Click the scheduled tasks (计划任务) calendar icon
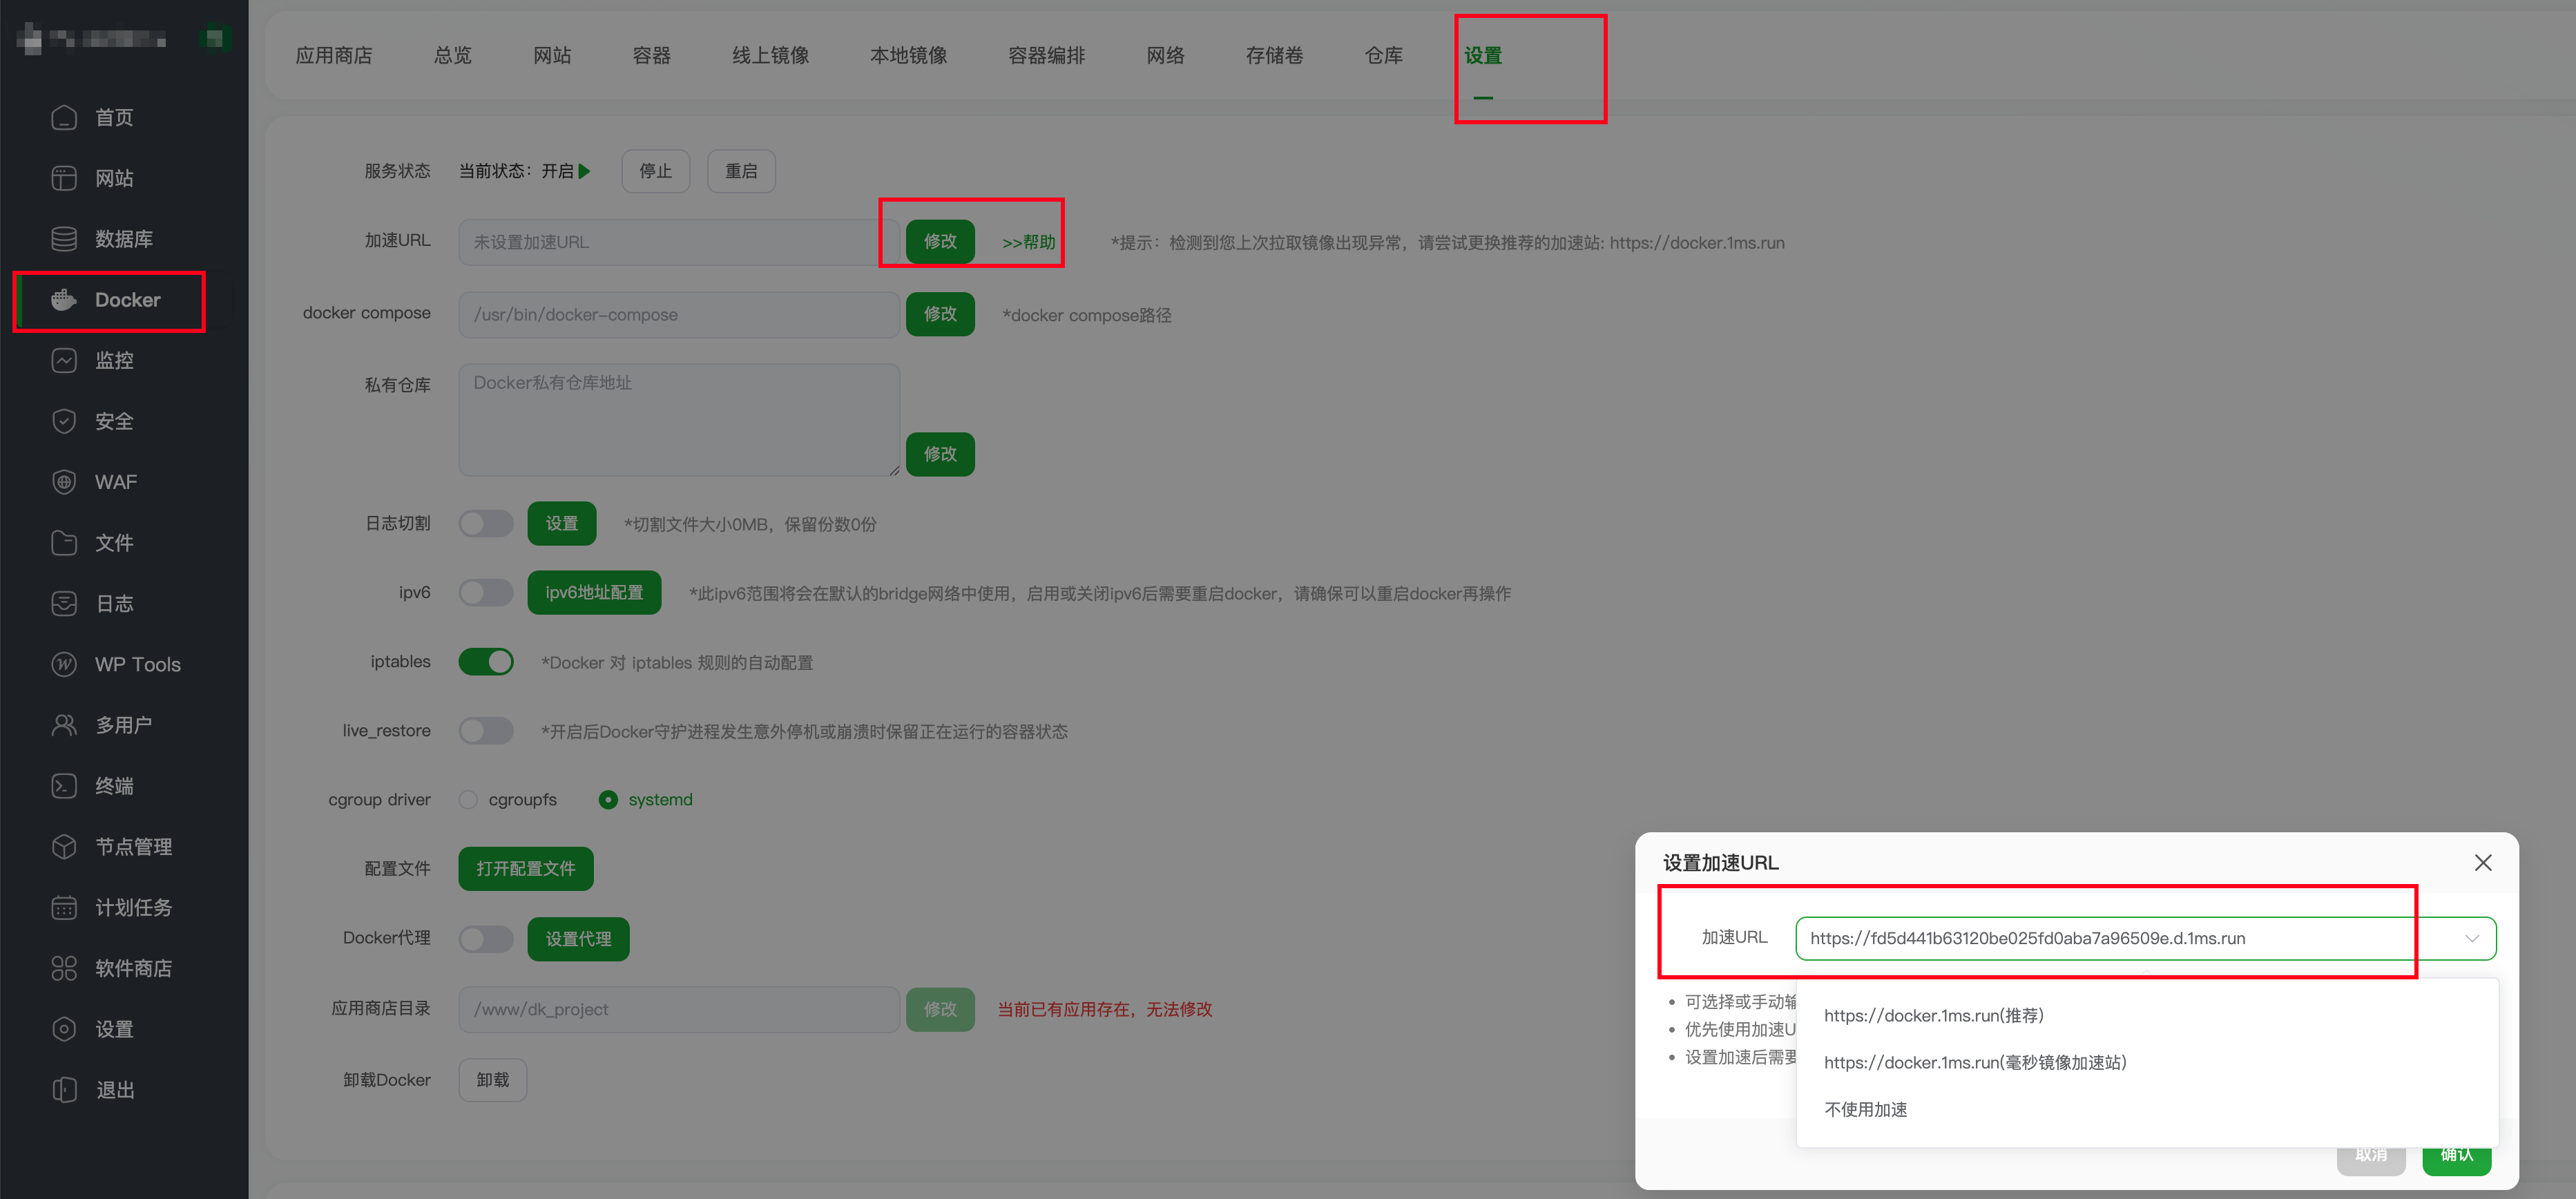Image resolution: width=2576 pixels, height=1199 pixels. point(64,907)
